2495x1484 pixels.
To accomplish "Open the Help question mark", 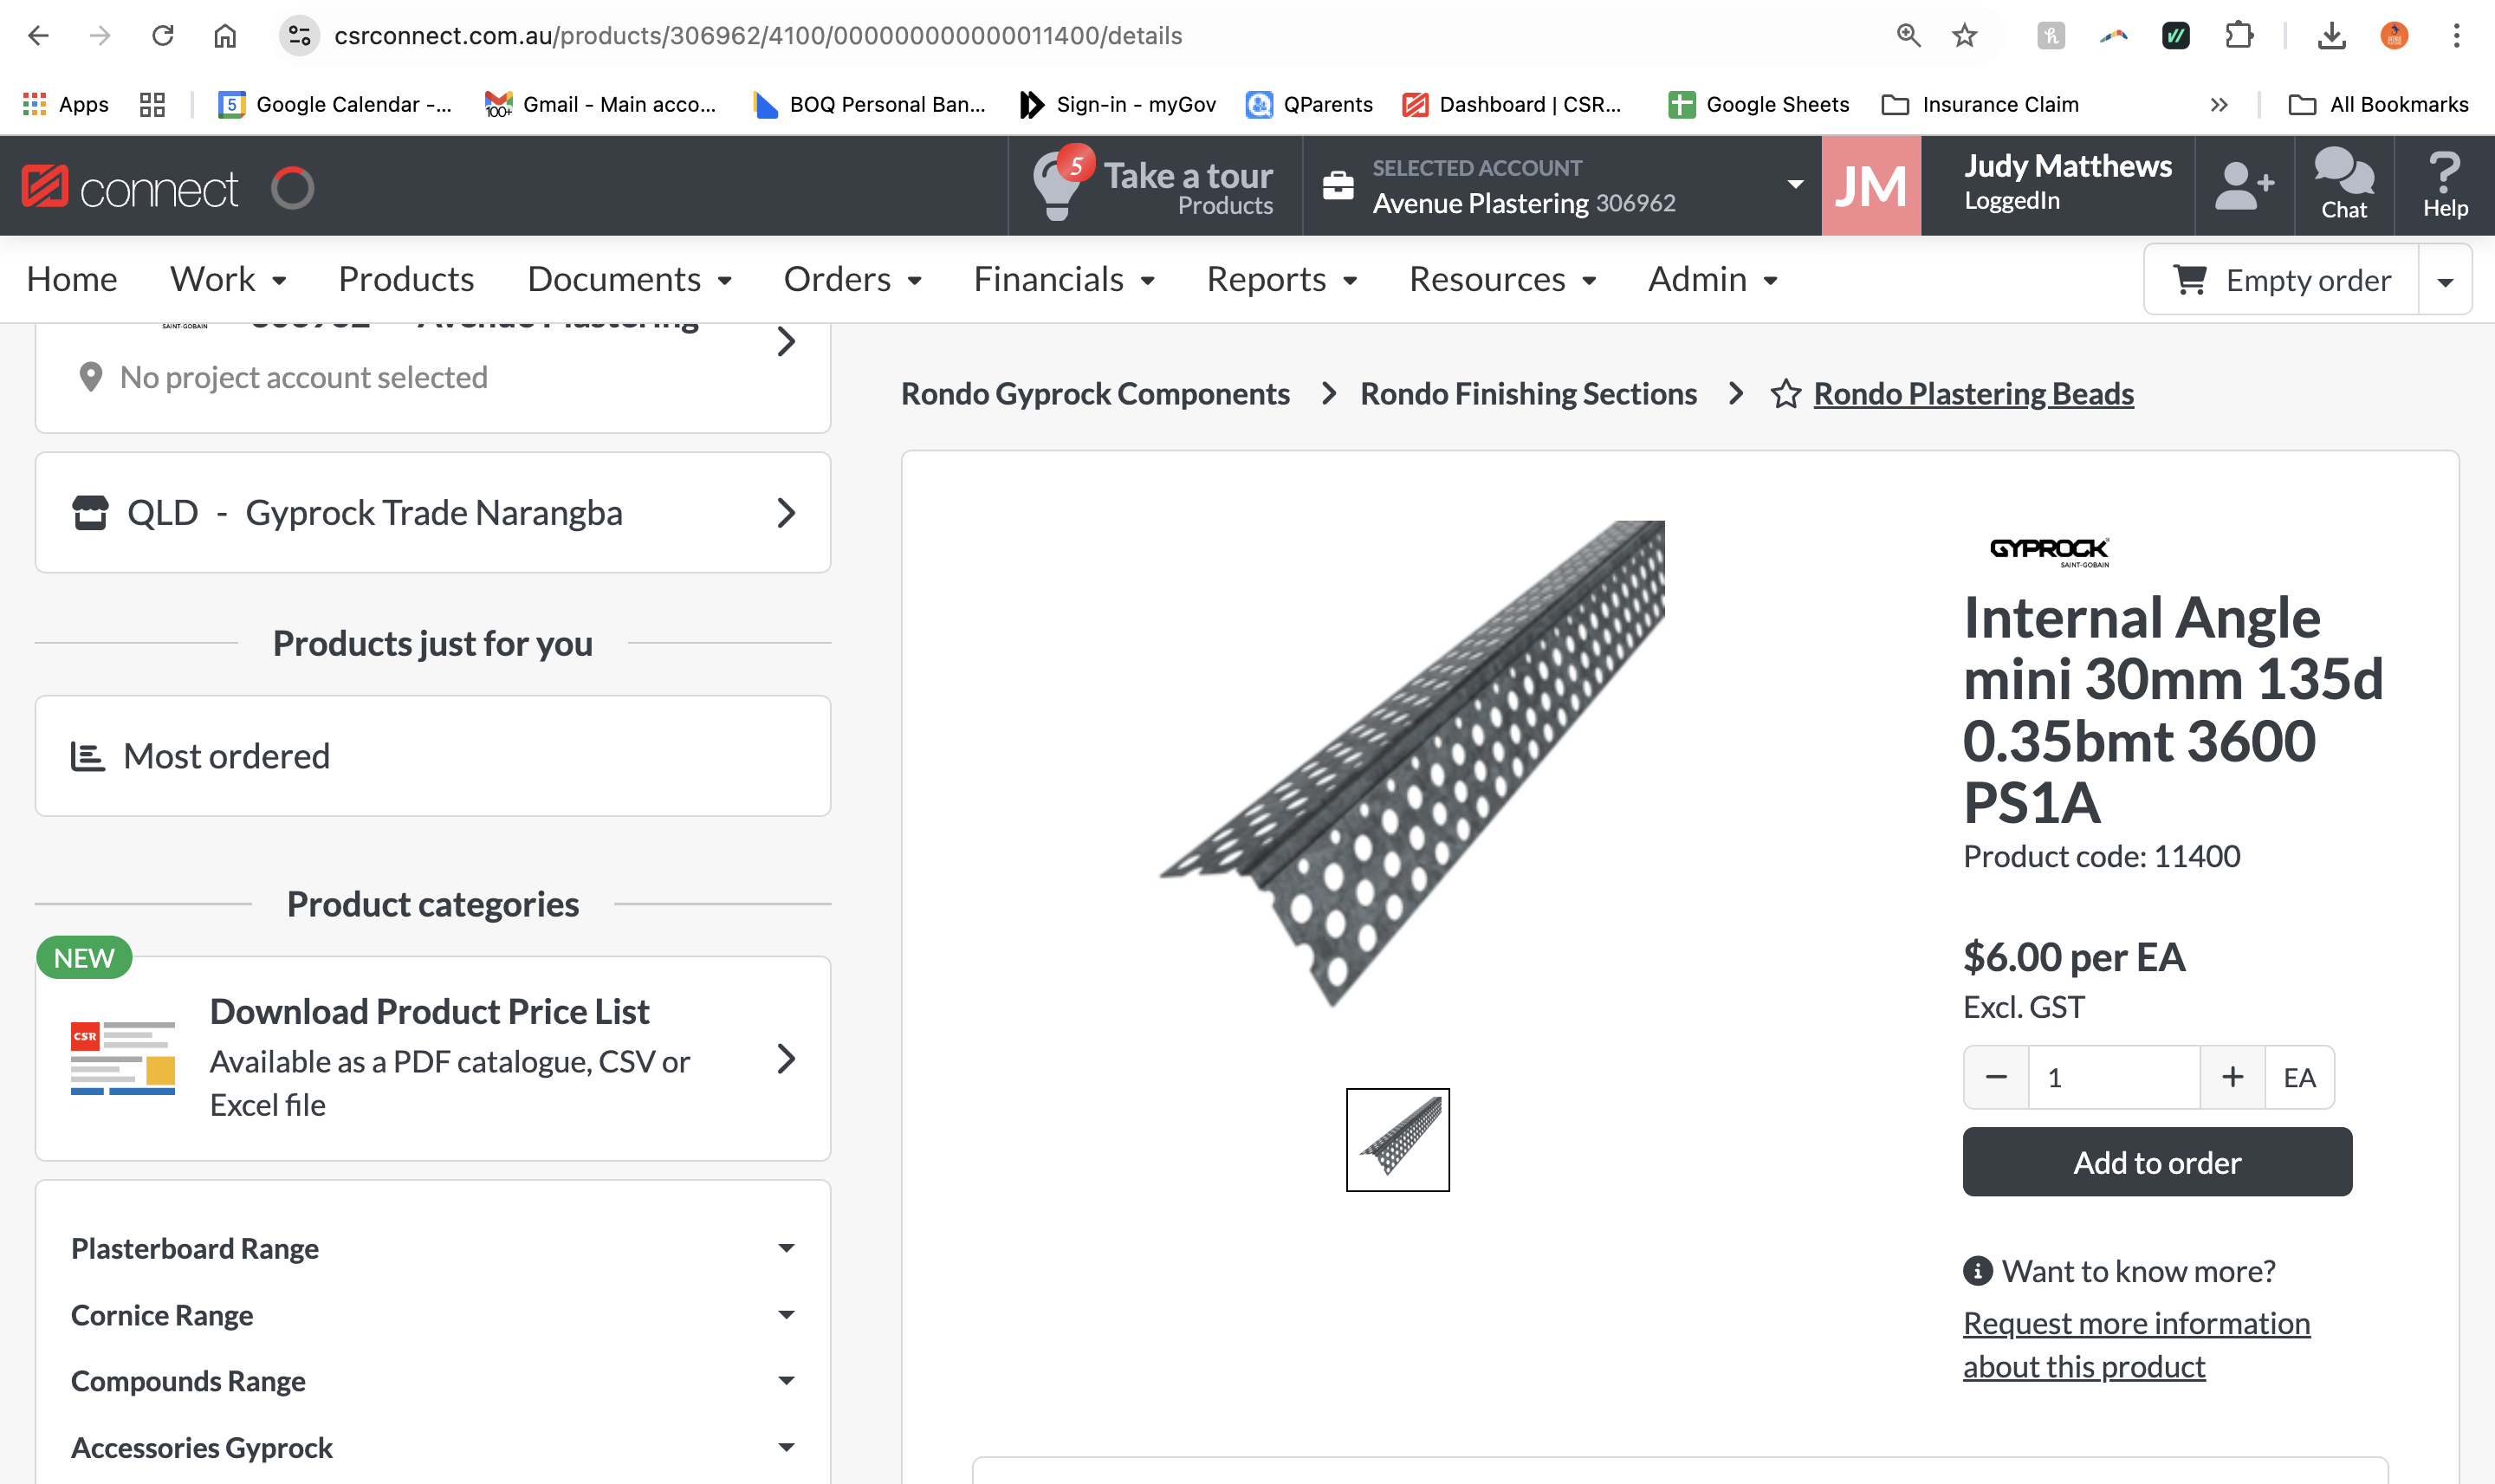I will [2445, 185].
